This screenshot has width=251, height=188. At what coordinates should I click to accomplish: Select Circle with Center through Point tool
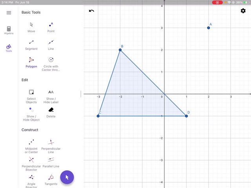tap(51, 64)
